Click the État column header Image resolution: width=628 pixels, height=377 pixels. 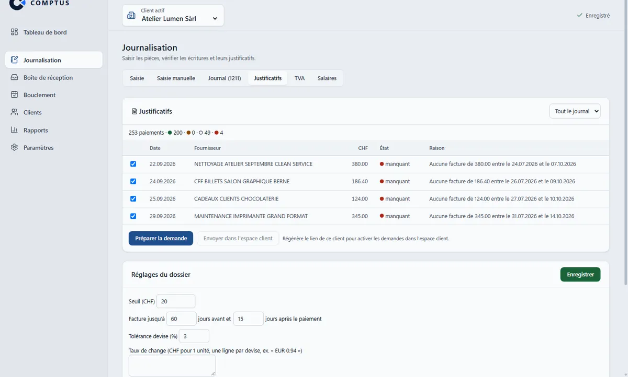pyautogui.click(x=384, y=148)
